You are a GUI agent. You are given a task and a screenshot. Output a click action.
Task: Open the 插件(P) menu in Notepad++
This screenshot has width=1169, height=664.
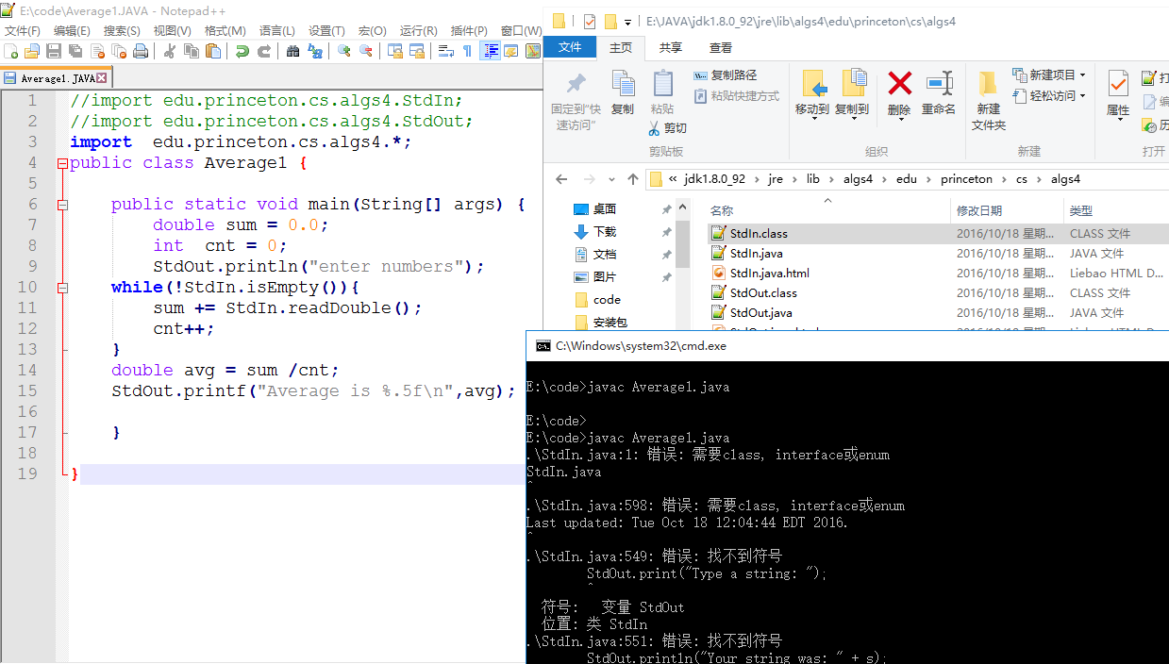click(x=469, y=31)
